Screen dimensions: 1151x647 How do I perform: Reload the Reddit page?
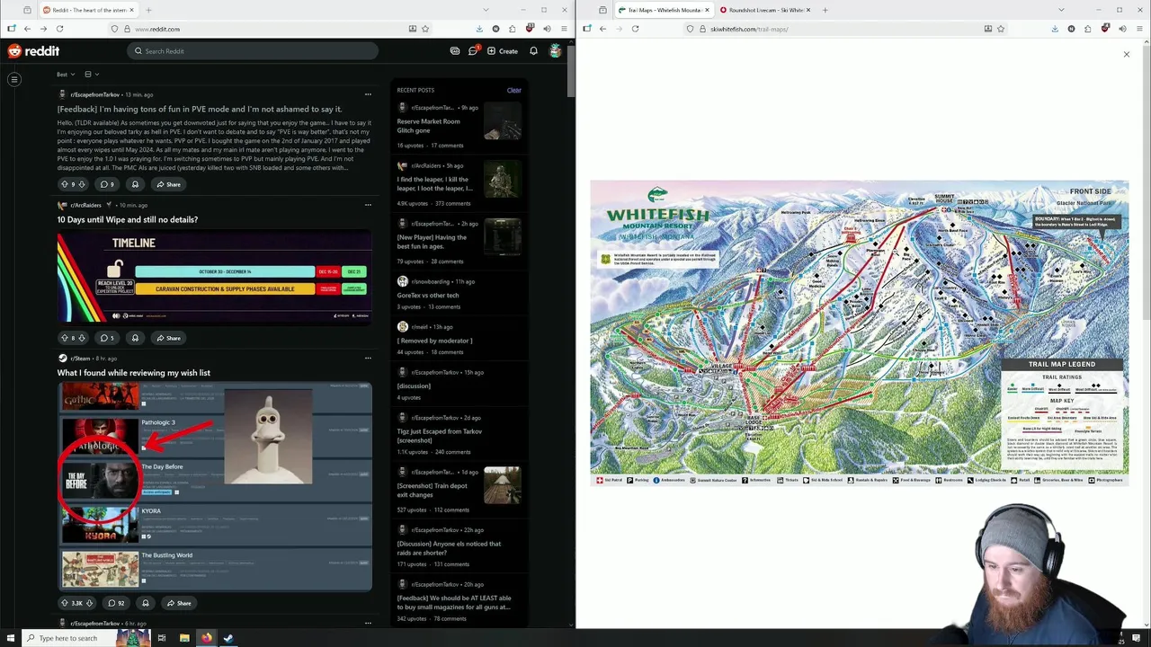[59, 29]
